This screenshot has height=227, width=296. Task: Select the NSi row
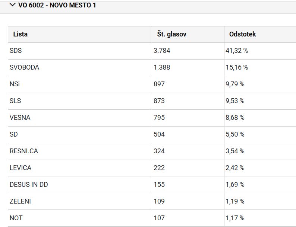pos(152,84)
